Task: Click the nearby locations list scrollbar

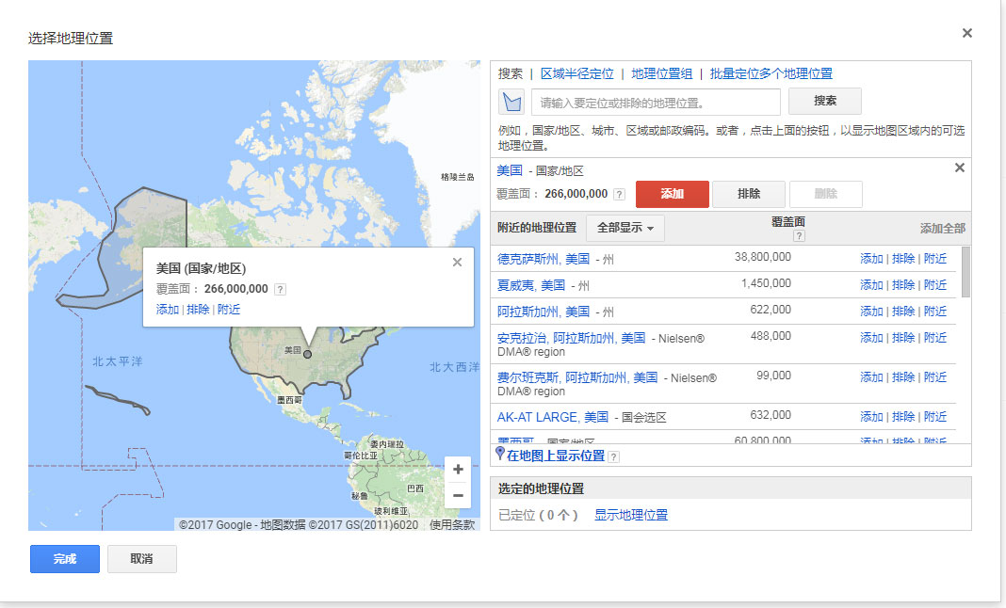Action: pos(965,272)
